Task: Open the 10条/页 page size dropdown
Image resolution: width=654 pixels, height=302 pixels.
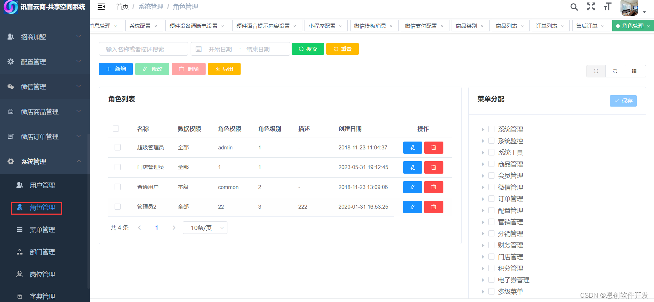Action: click(205, 227)
